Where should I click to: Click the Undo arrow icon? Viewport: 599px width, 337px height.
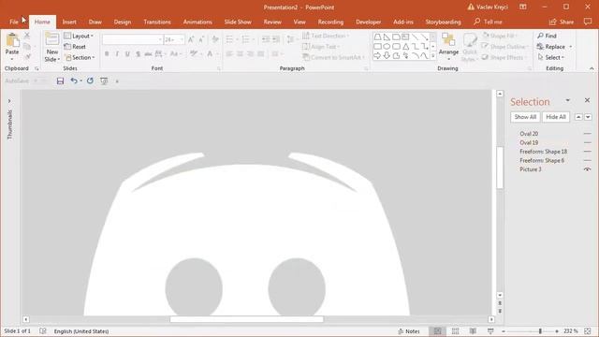(74, 81)
